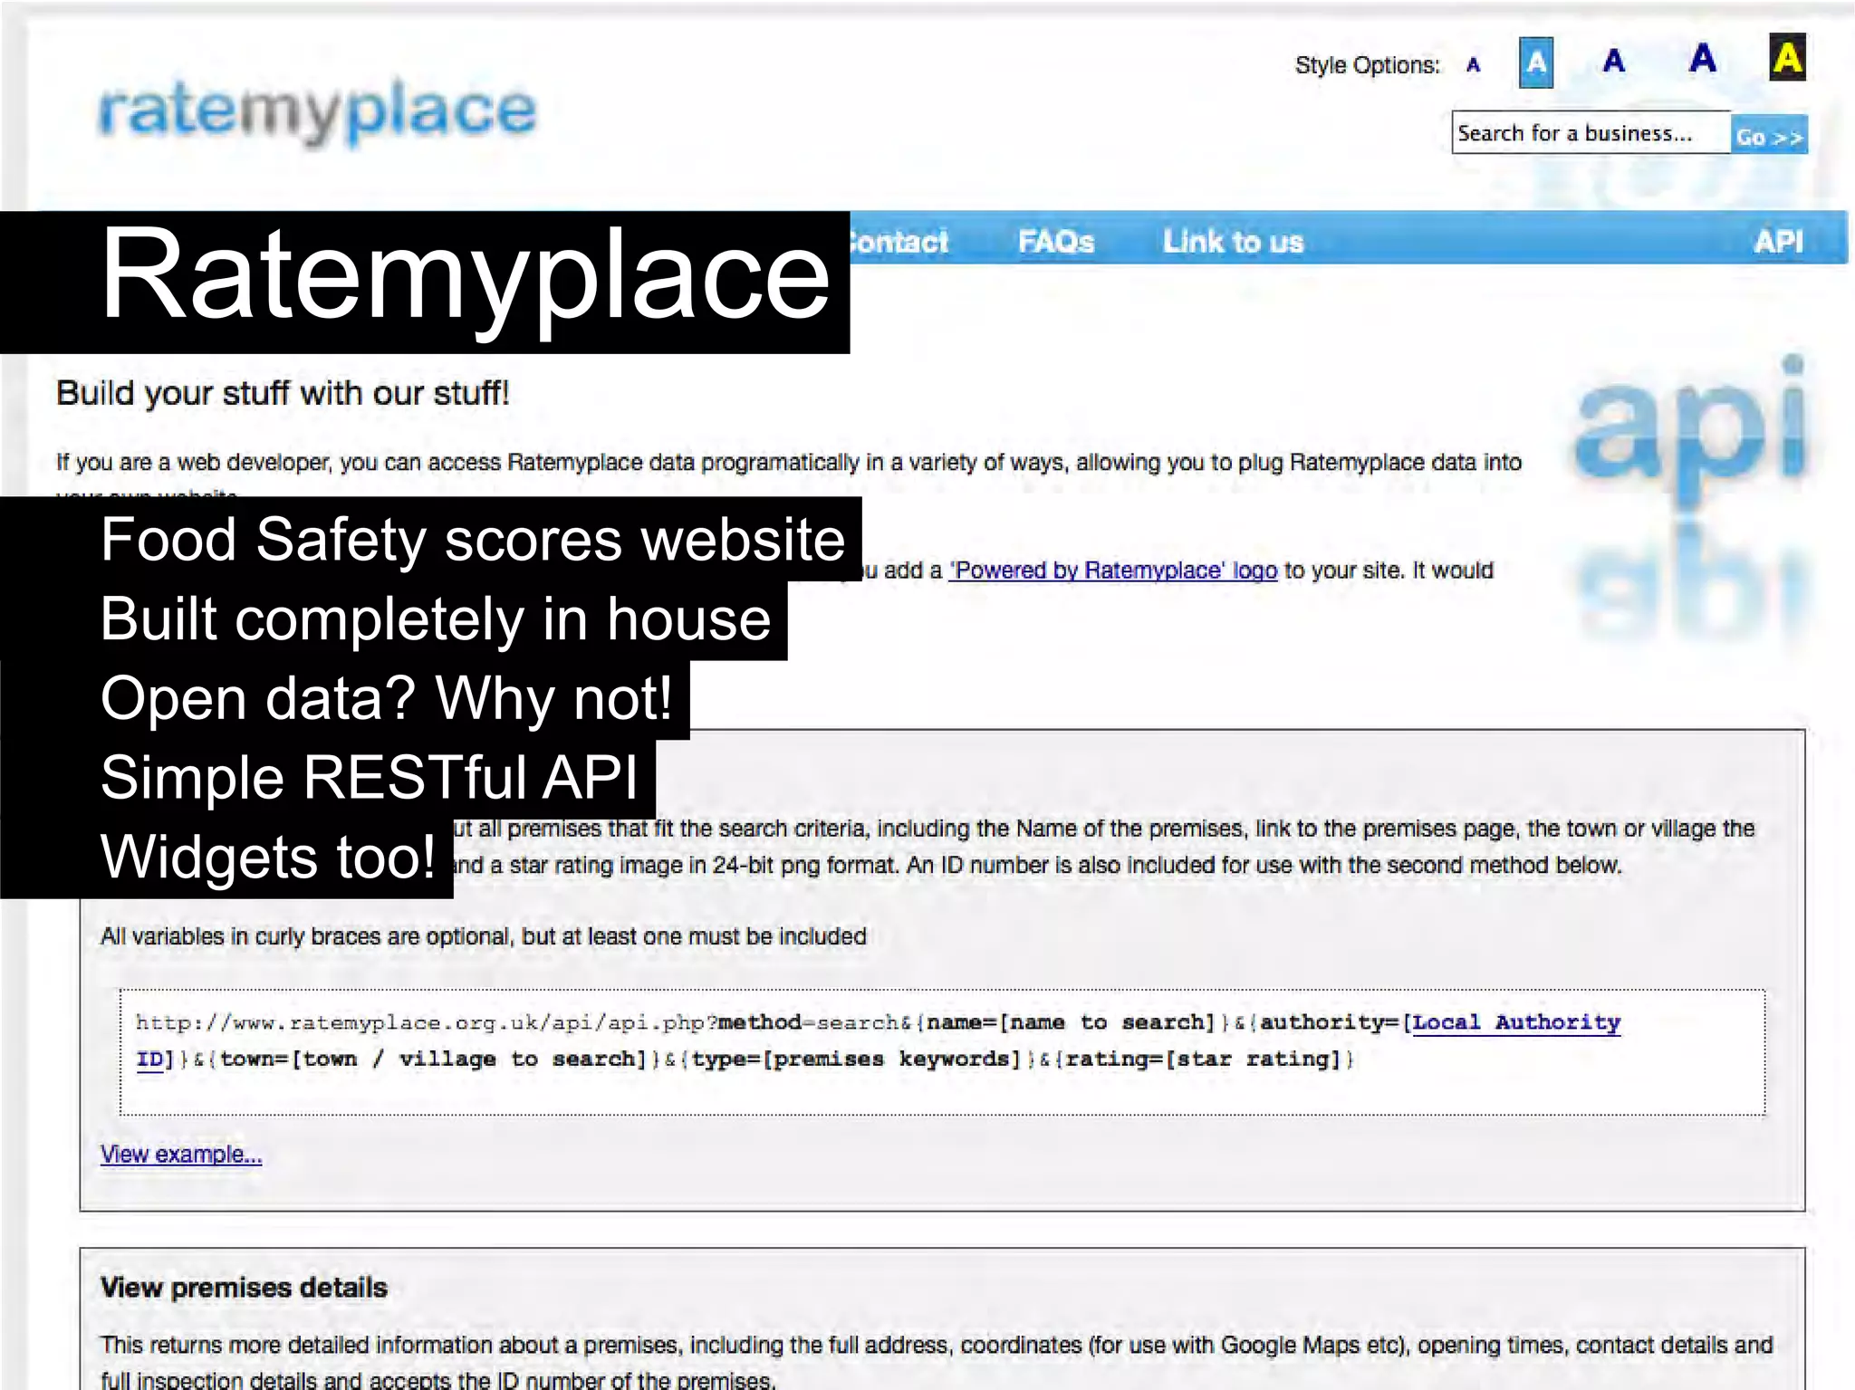Open the FAQs navigation item
1855x1390 pixels.
click(x=1056, y=242)
